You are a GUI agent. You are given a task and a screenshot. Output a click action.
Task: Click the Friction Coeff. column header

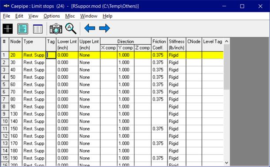[x=159, y=44]
